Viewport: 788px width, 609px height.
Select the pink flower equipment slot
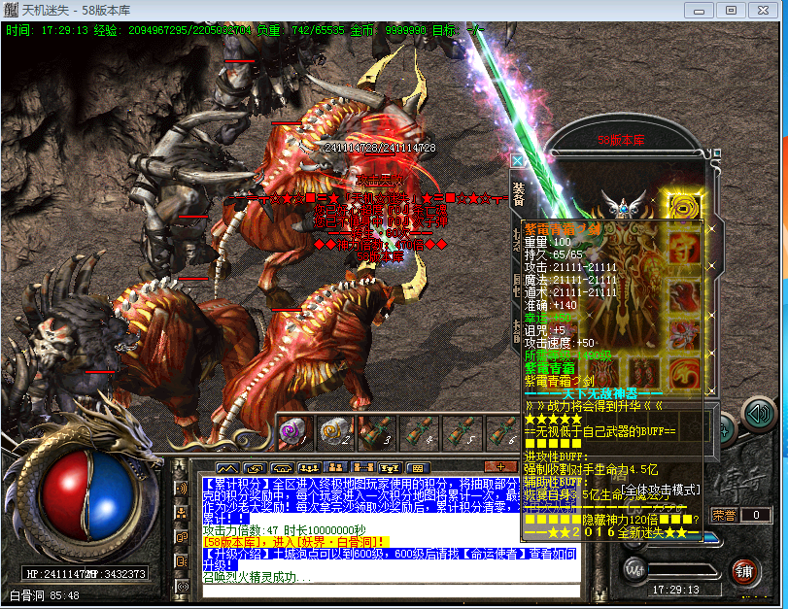(x=684, y=335)
